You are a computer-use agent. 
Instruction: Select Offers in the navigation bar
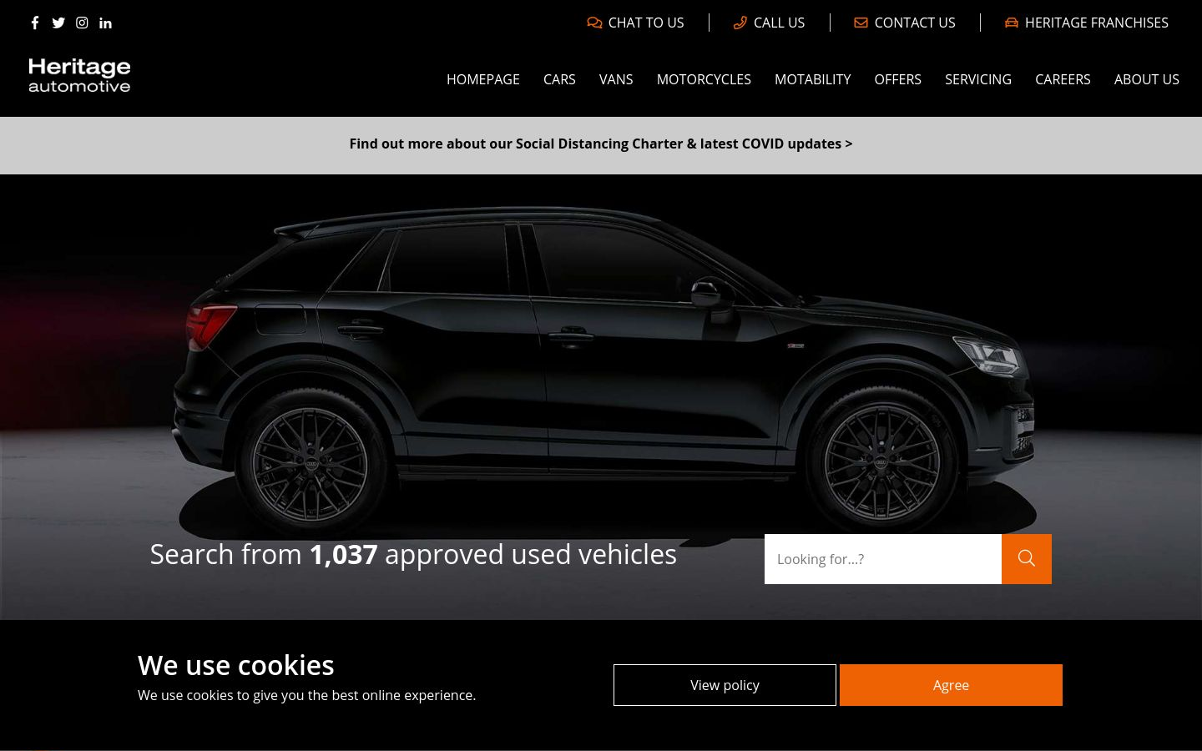coord(897,79)
